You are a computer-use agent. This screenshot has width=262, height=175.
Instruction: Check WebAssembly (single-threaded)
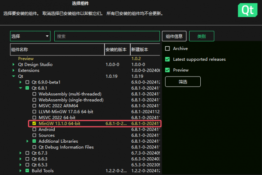34,100
